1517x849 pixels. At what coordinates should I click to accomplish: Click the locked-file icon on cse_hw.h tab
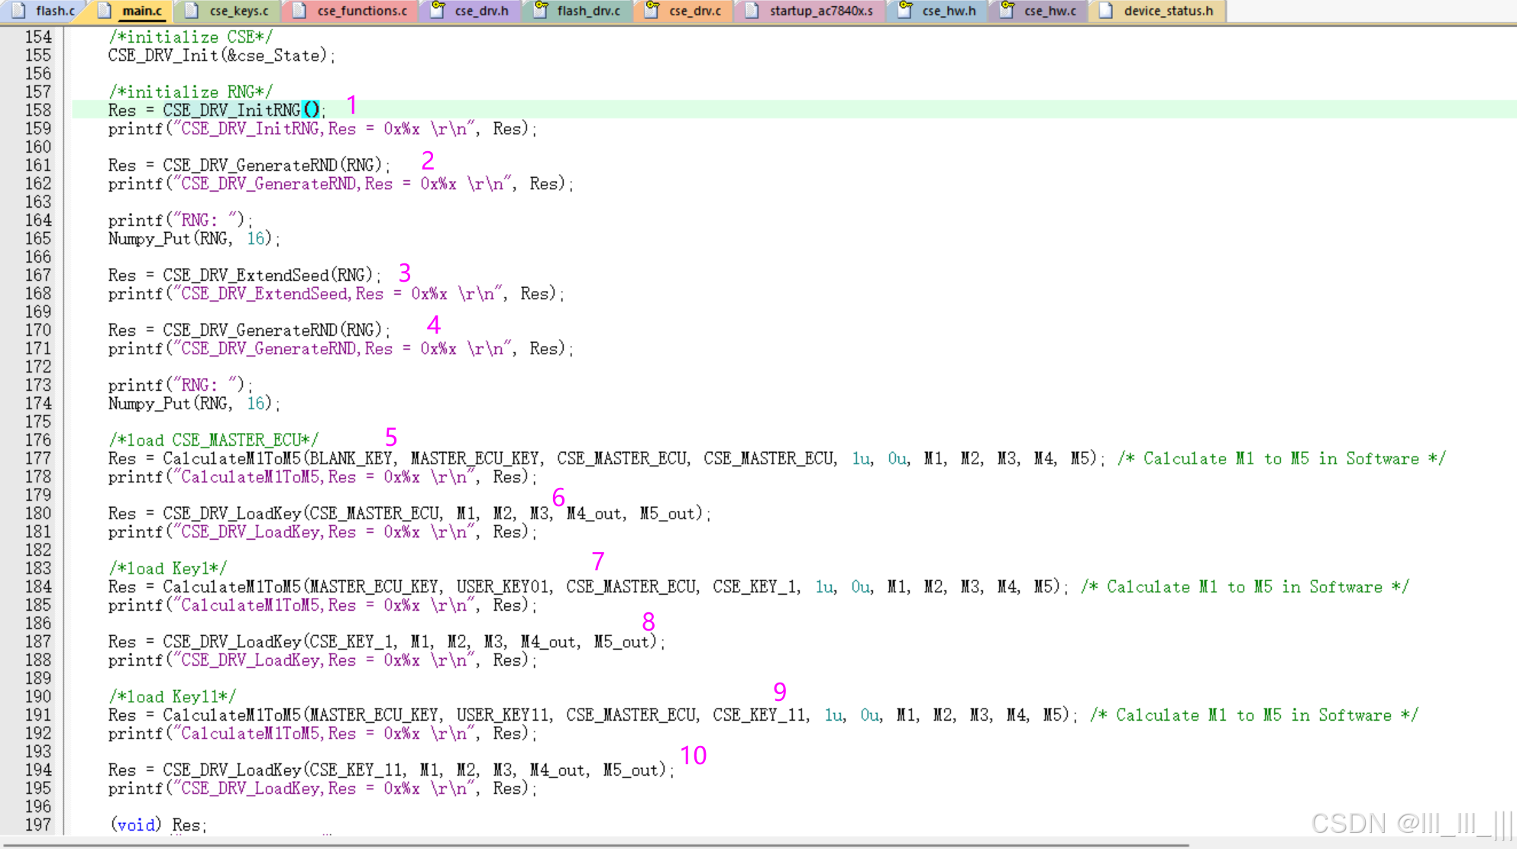pos(905,10)
